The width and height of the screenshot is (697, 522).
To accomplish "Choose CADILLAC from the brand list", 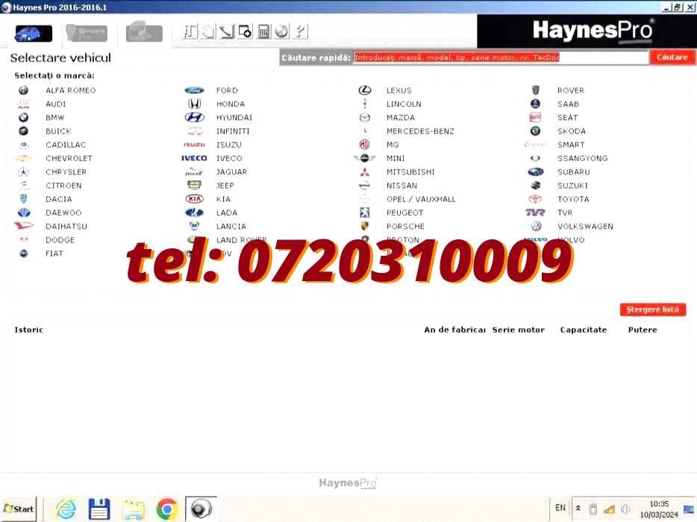I will tap(66, 145).
